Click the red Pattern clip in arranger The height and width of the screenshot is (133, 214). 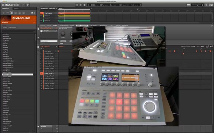coord(74,13)
